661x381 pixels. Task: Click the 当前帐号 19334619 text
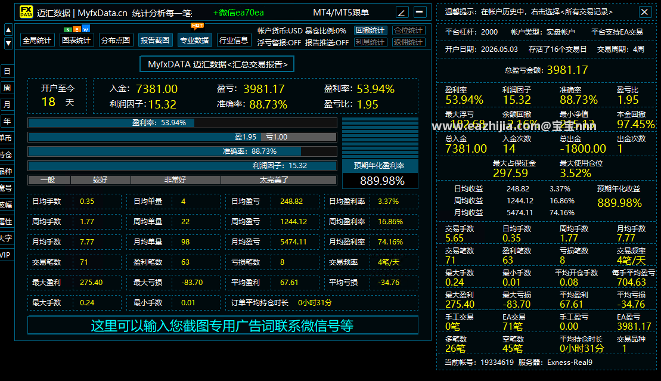[x=479, y=363]
